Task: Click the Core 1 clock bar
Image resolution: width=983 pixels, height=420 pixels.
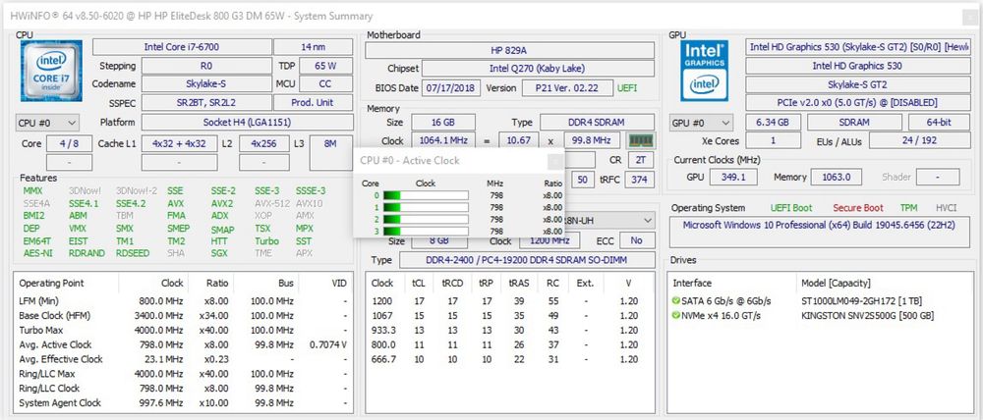Action: tap(426, 207)
